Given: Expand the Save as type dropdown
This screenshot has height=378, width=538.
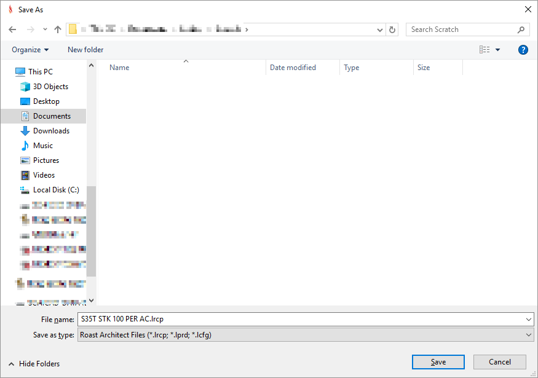Looking at the screenshot, I should tap(529, 335).
